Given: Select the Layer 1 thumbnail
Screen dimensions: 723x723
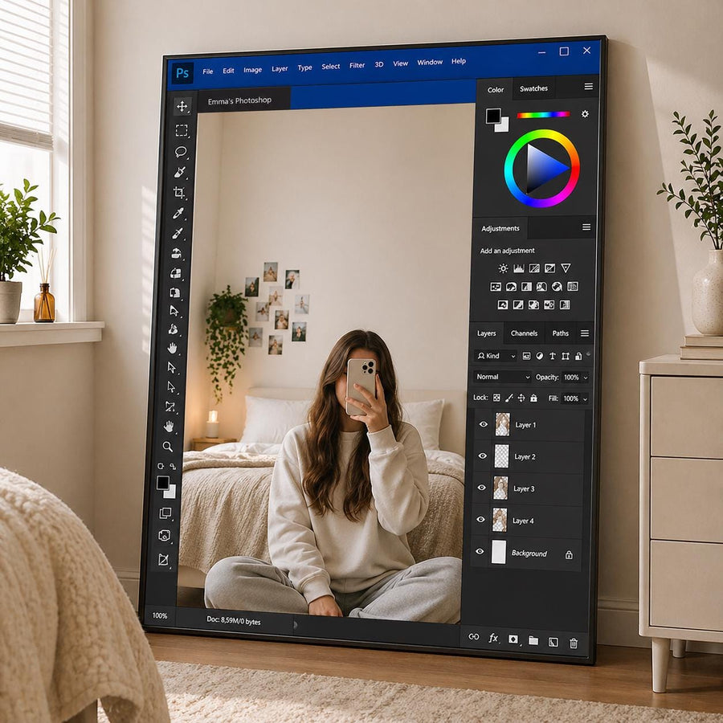Looking at the screenshot, I should (x=502, y=424).
